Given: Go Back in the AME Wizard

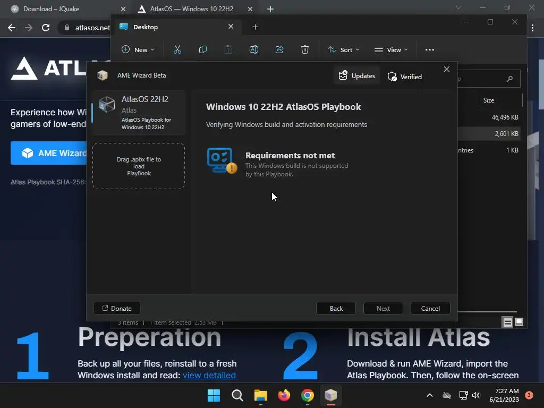Looking at the screenshot, I should (x=336, y=308).
